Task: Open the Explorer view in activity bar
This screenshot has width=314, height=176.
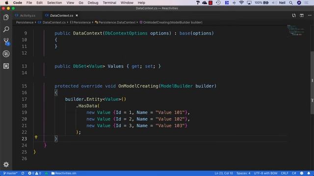Action: (x=6, y=18)
